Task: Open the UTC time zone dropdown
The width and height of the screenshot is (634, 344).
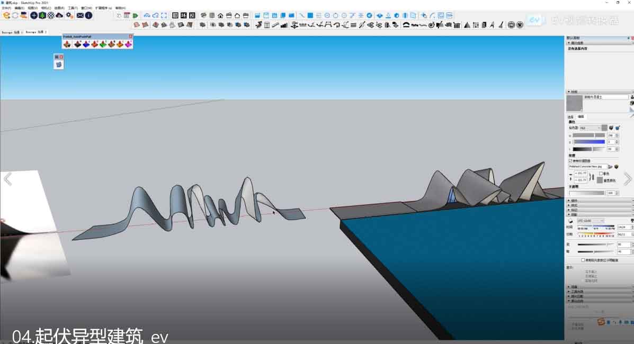Action: tap(591, 221)
